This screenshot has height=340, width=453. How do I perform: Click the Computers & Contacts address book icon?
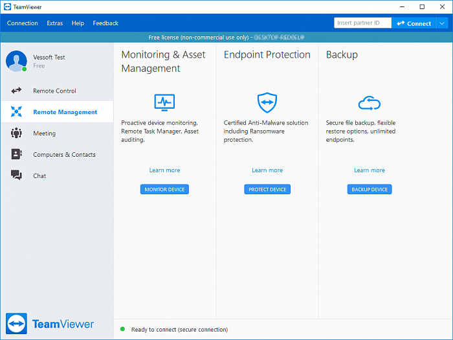(x=16, y=154)
